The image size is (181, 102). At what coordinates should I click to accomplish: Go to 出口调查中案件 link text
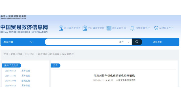[96, 28]
